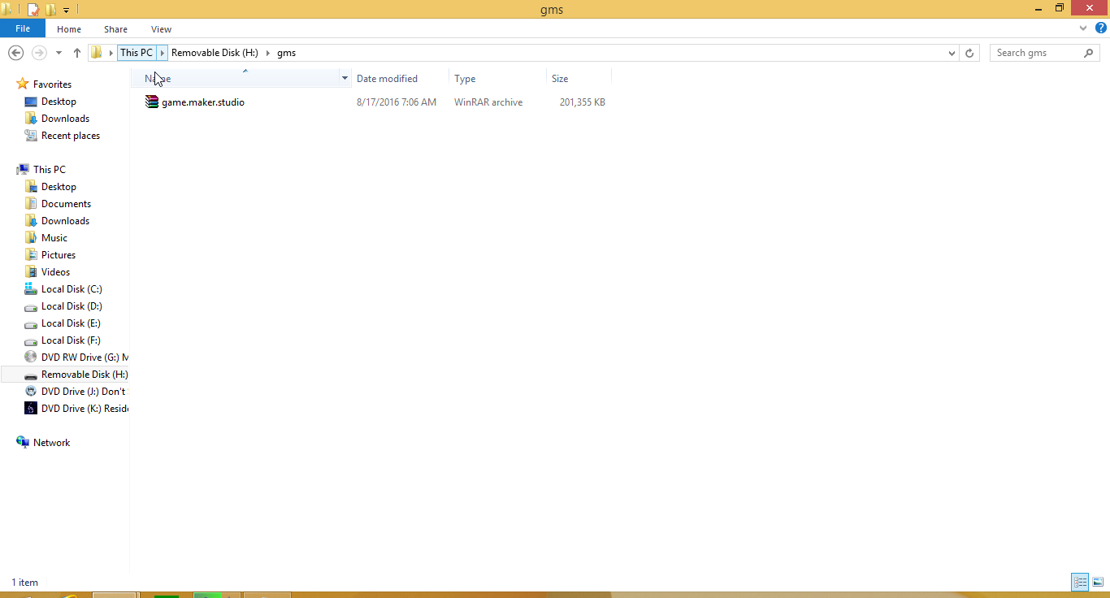Click the Videos folder icon
The image size is (1110, 598).
[x=31, y=272]
